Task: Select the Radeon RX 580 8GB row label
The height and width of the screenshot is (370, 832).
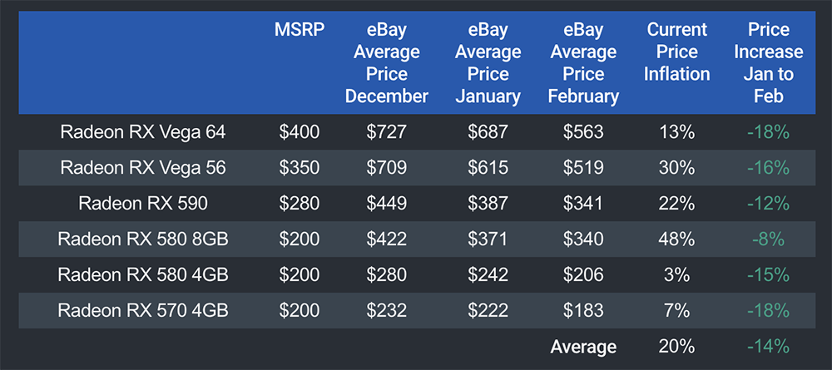Action: tap(143, 239)
